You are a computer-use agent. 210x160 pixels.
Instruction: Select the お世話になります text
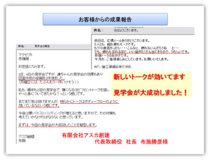[32, 66]
